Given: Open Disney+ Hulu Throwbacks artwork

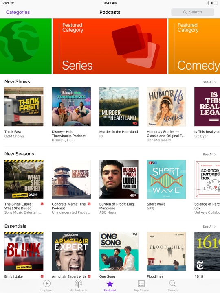Looking at the screenshot, I should 71,107.
